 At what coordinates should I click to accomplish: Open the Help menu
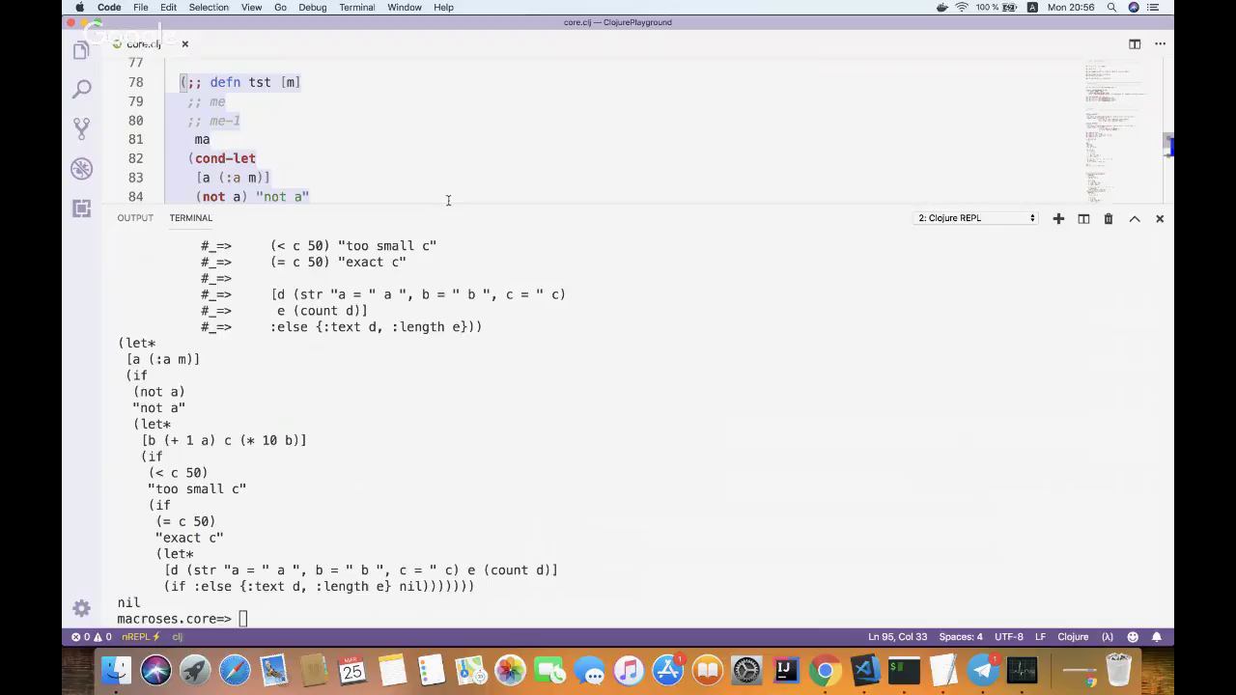[443, 8]
